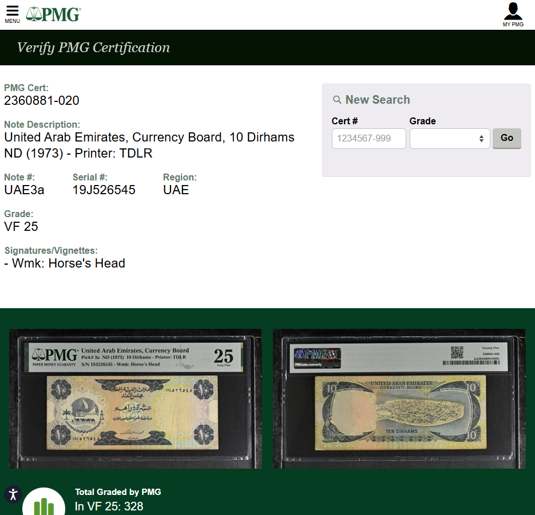Viewport: 535px width, 515px height.
Task: Select the PMG cert number 2360881-020
Action: tap(42, 100)
